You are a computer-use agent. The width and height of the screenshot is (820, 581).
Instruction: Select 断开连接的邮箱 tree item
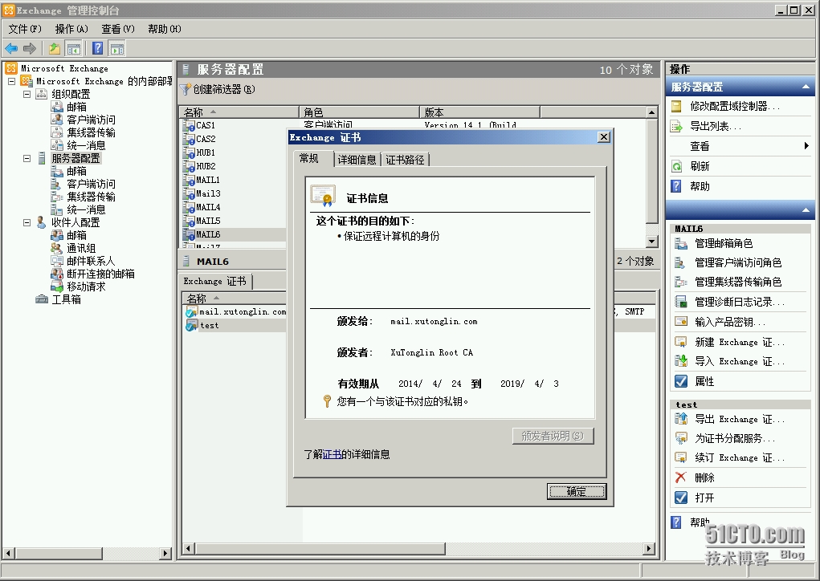point(100,274)
